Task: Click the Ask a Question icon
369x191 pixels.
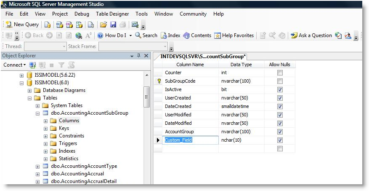Action: click(x=294, y=35)
